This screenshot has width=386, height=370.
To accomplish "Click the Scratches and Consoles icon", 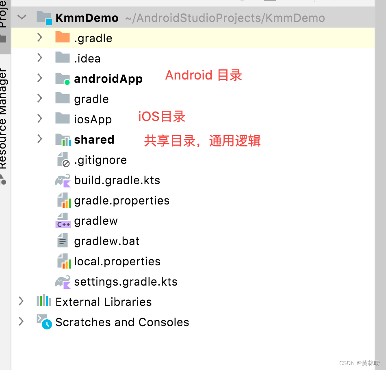I will [x=44, y=322].
